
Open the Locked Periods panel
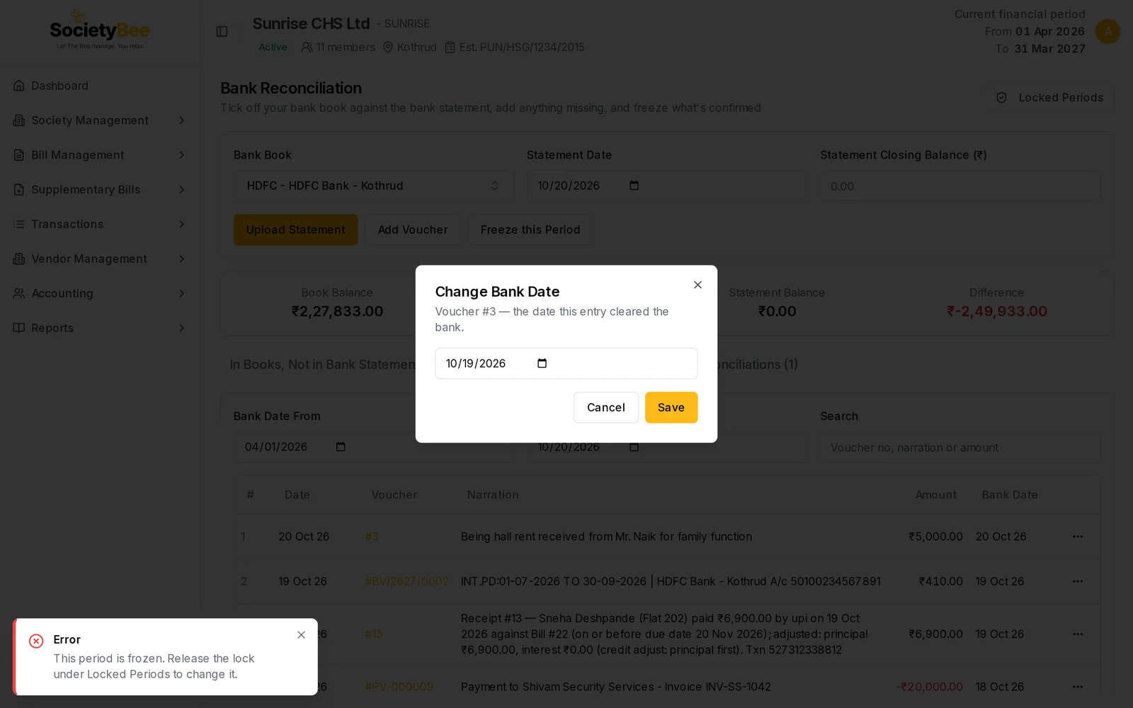(x=1050, y=98)
